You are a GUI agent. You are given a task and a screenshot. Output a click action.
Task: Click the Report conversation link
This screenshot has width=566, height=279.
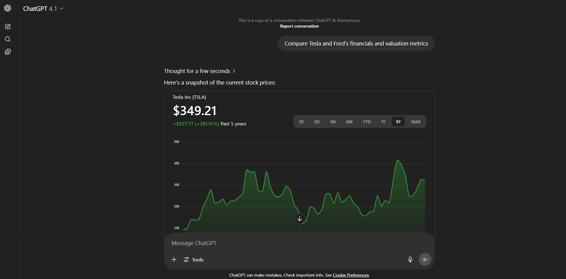click(x=299, y=26)
